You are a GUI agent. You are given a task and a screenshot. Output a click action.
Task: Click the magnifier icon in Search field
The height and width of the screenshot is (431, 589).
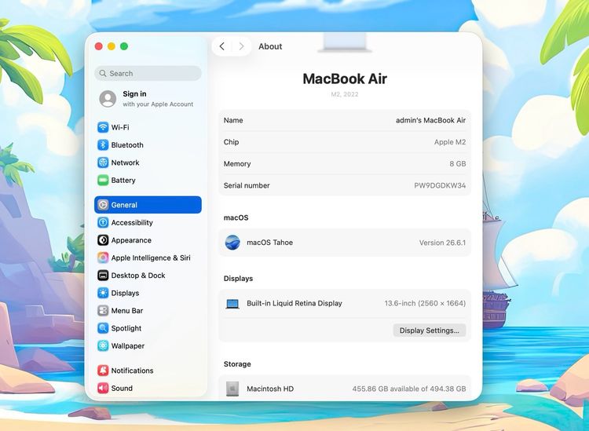(x=103, y=73)
